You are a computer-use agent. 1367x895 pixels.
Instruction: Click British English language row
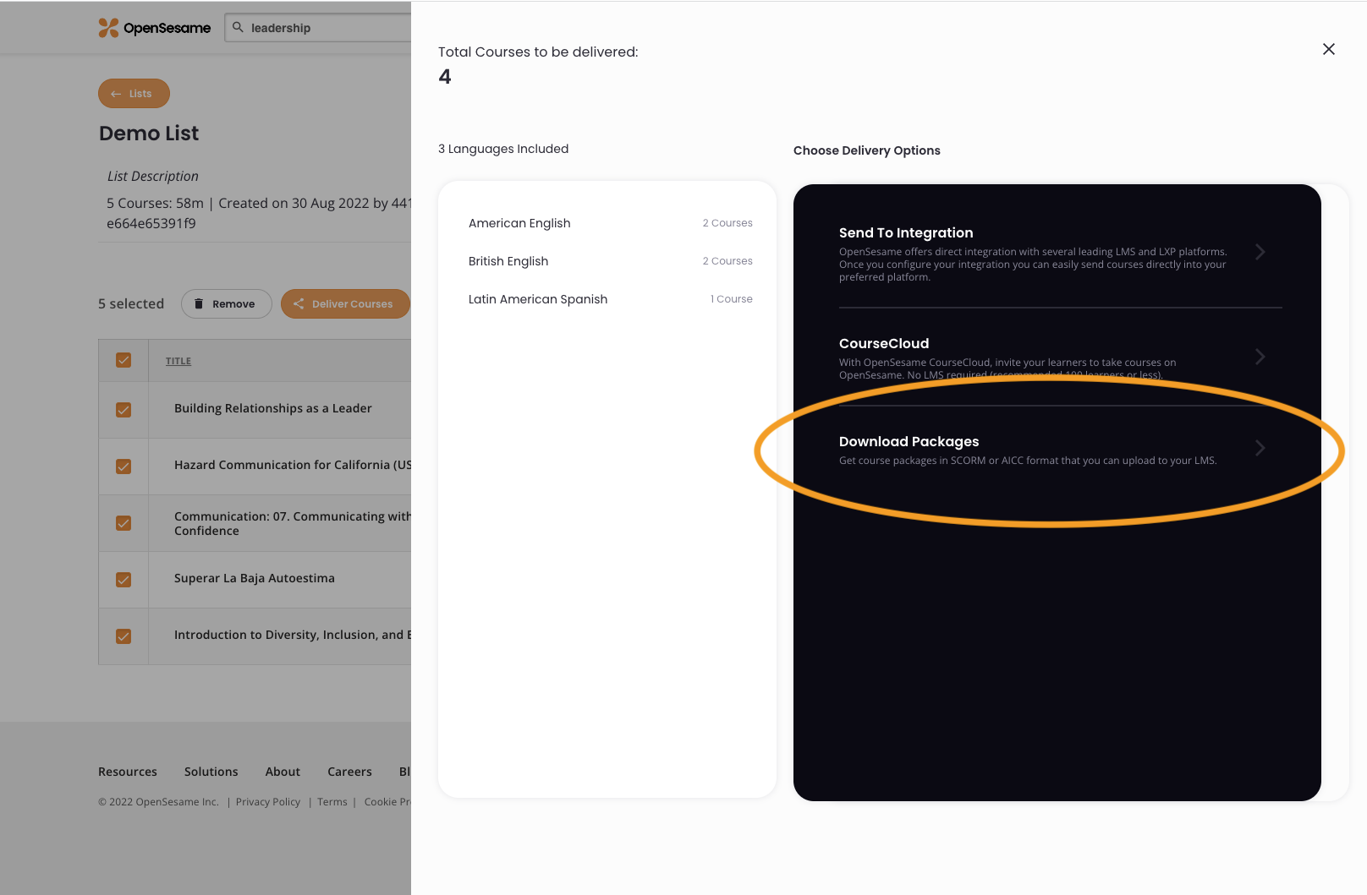pyautogui.click(x=610, y=261)
